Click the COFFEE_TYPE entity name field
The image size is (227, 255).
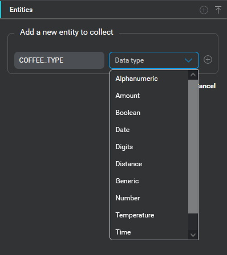tap(59, 60)
